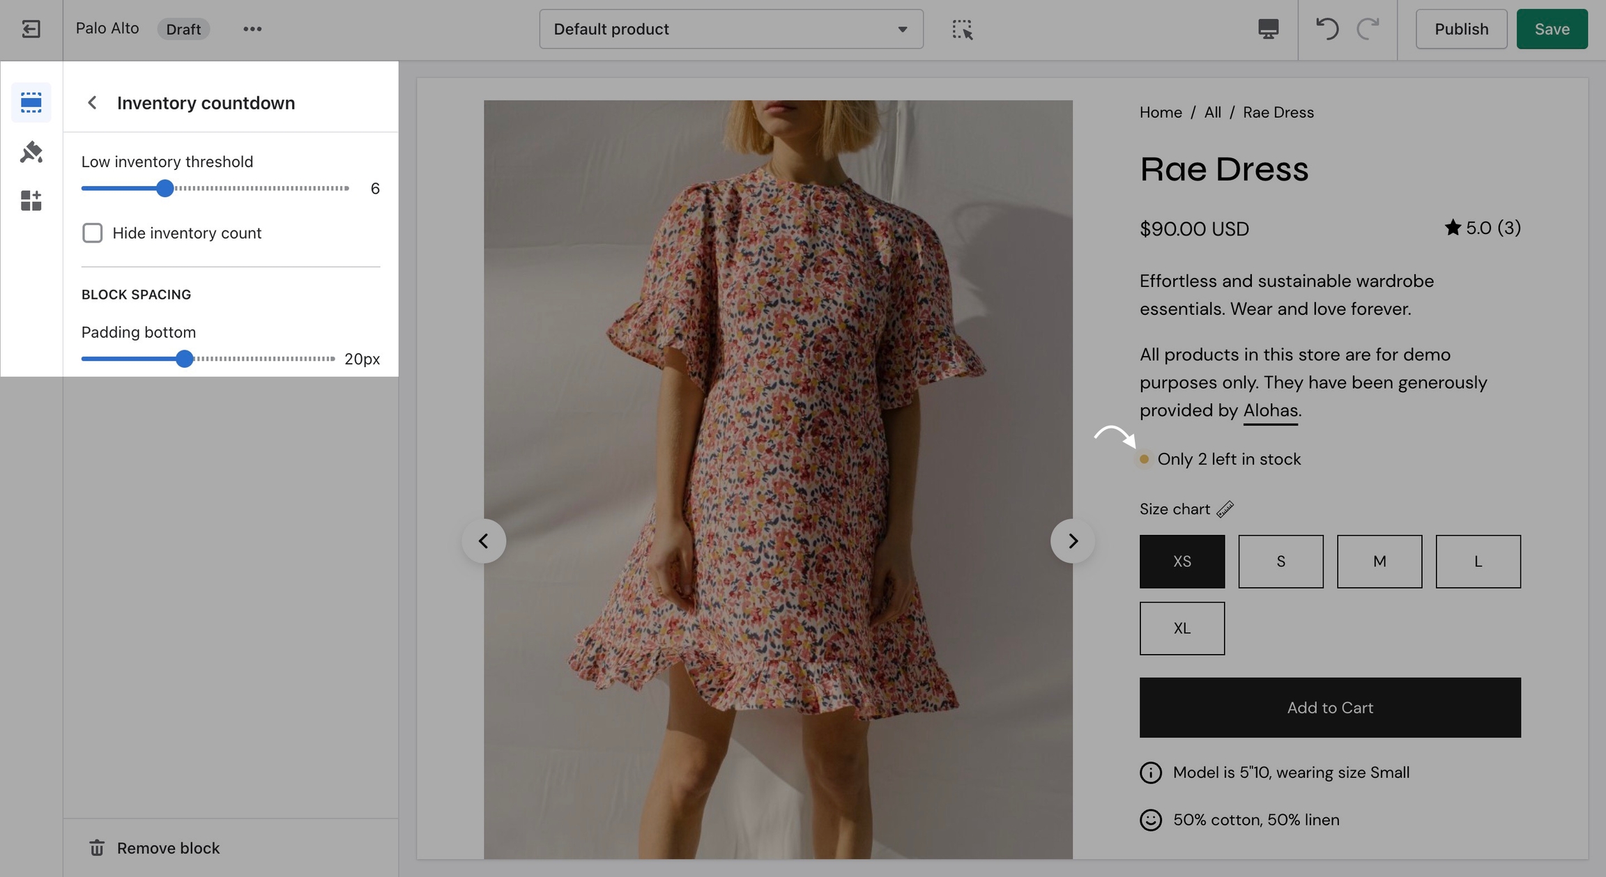
Task: Show next product image with right arrow
Action: click(x=1072, y=541)
